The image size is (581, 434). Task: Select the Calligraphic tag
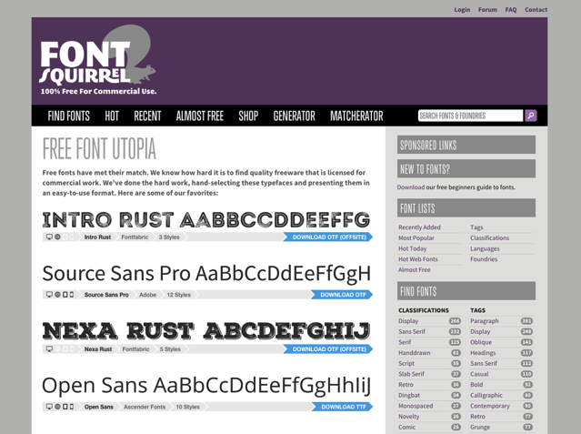pyautogui.click(x=486, y=395)
